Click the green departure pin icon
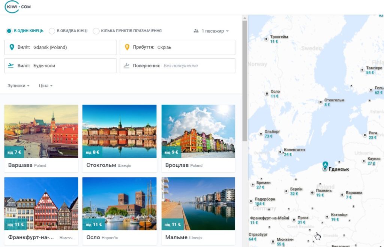384x247 pixels. (x=12, y=47)
